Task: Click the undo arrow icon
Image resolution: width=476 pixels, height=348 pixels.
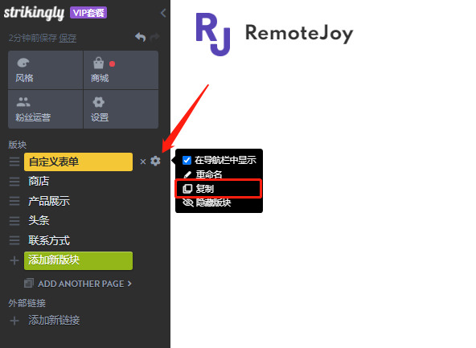Action: (x=140, y=37)
